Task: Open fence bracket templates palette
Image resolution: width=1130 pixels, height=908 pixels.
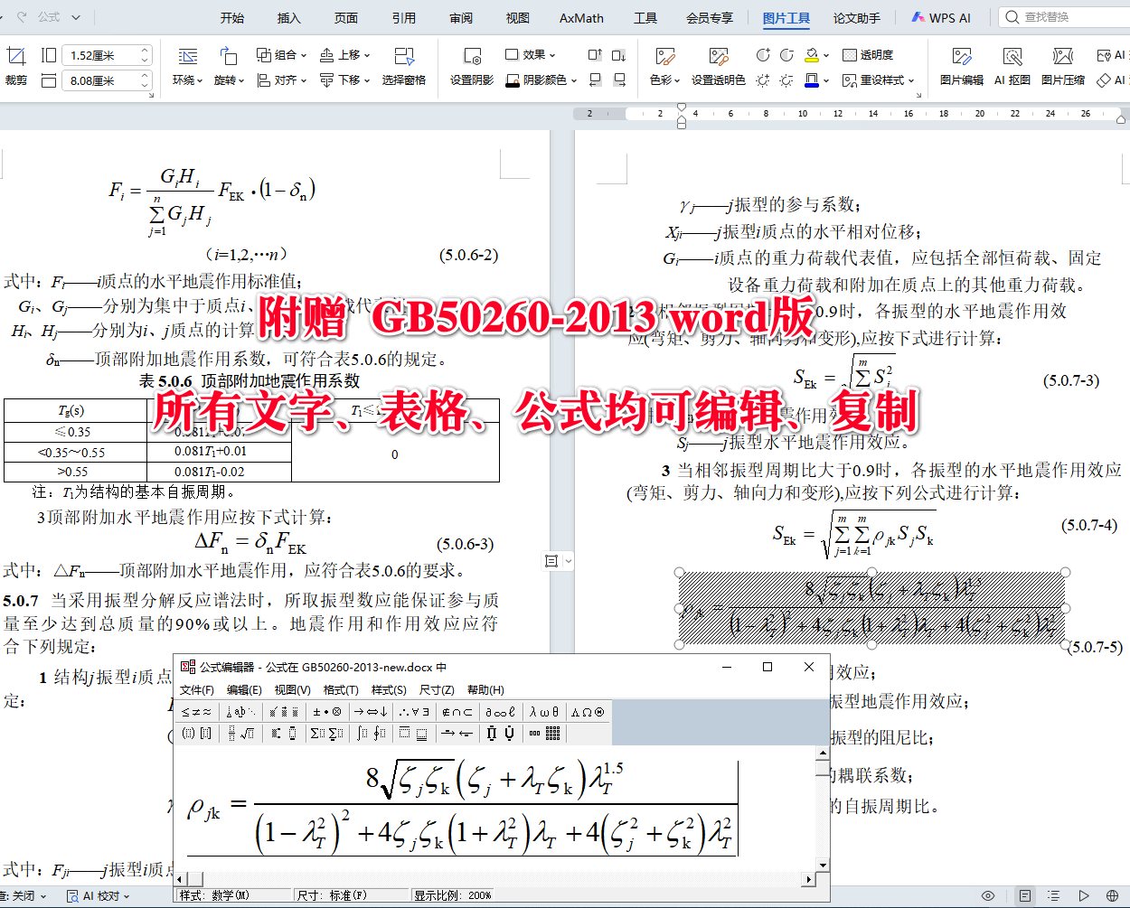Action: [x=196, y=734]
